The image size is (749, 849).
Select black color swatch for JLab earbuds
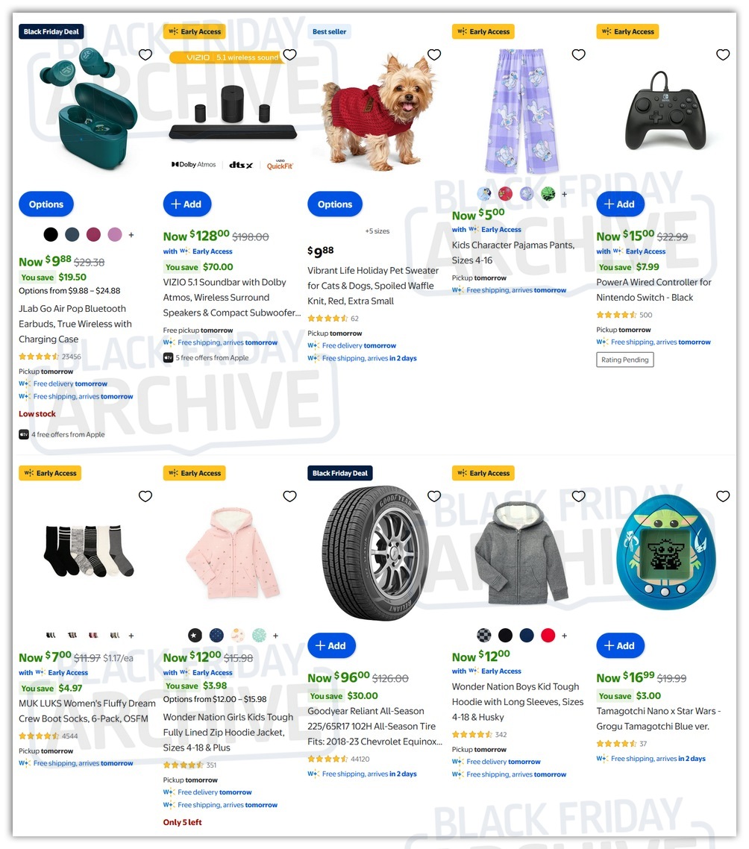(x=51, y=234)
